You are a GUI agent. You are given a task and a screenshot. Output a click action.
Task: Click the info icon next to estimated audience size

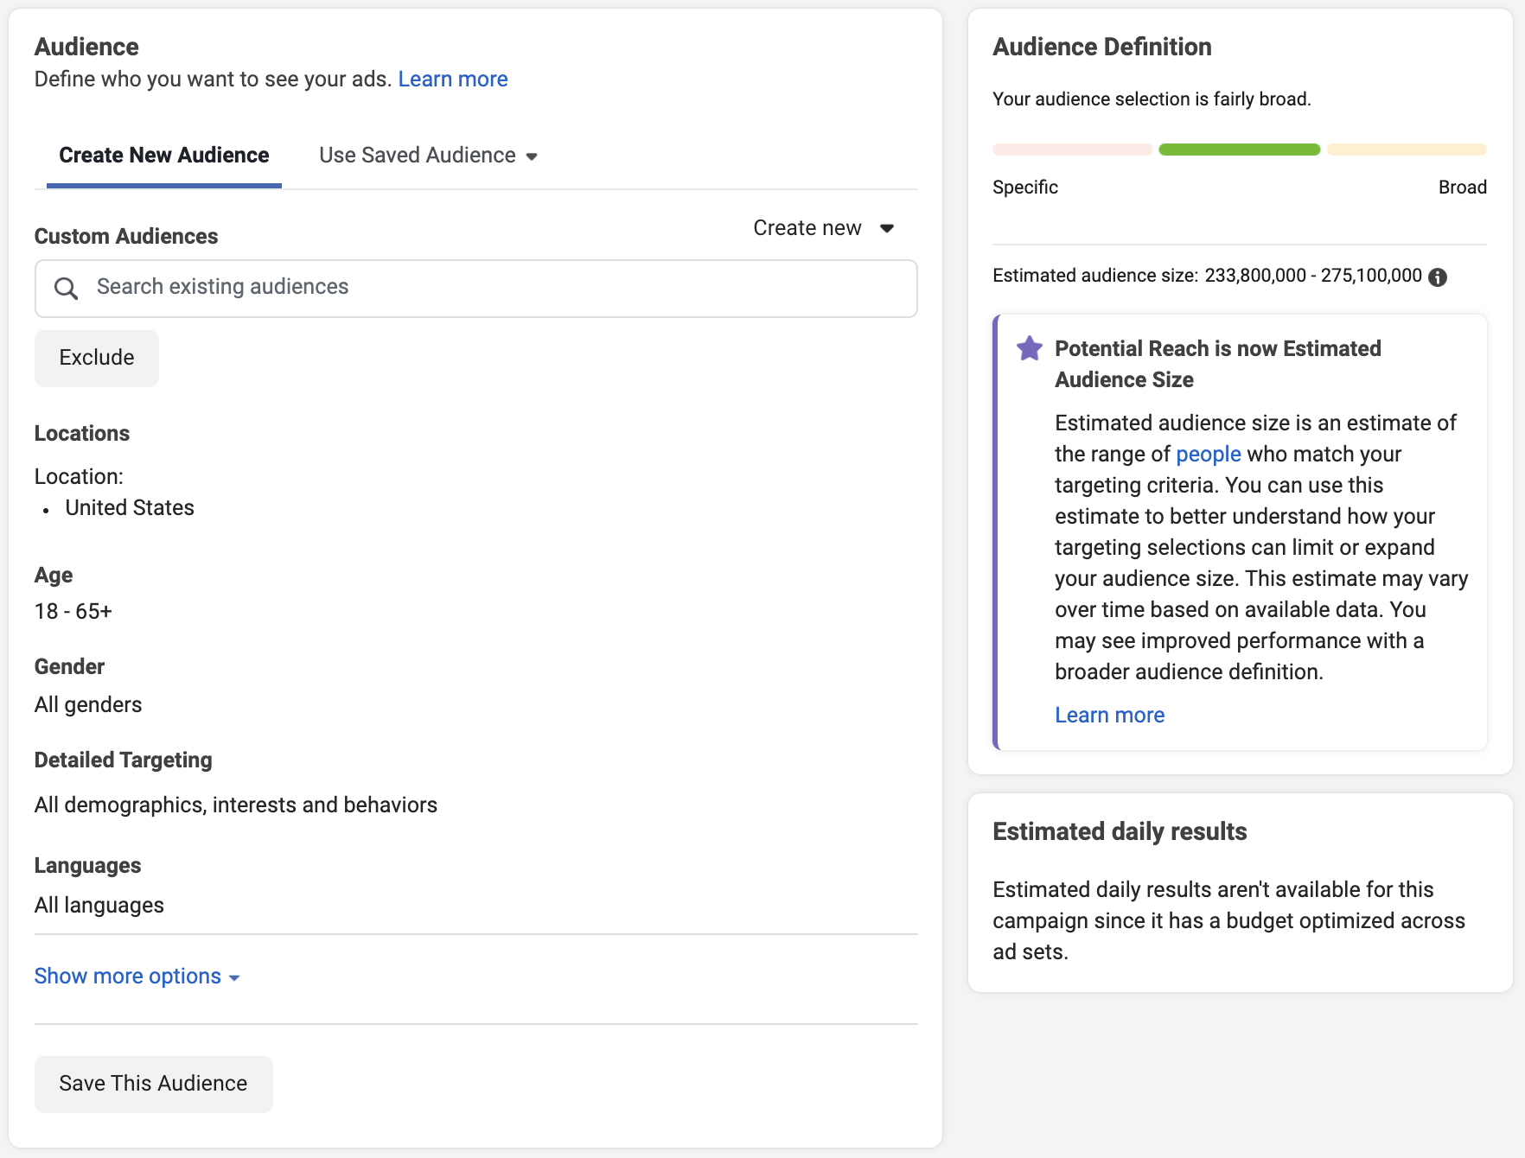point(1438,277)
